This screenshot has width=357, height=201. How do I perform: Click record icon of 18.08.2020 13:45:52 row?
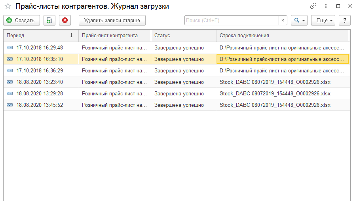click(x=9, y=105)
